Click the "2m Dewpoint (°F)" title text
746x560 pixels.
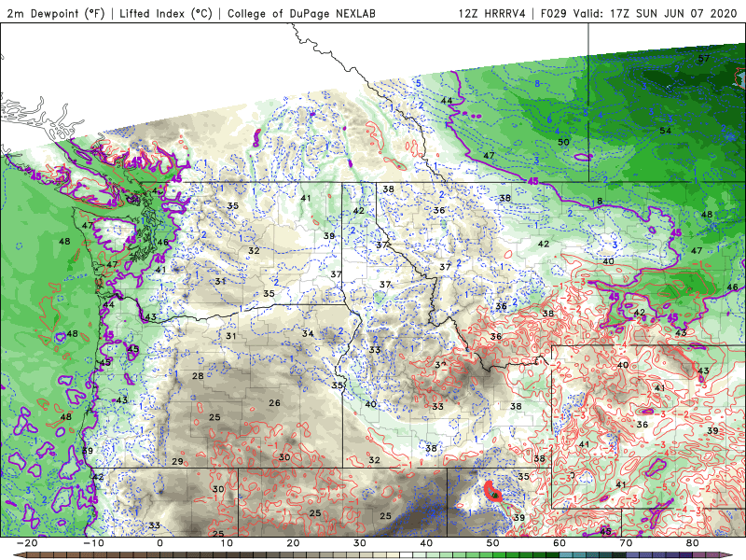coord(56,13)
